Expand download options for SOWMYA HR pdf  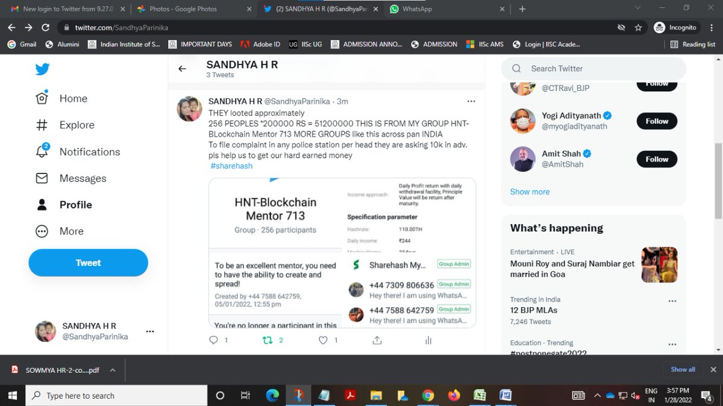(113, 370)
